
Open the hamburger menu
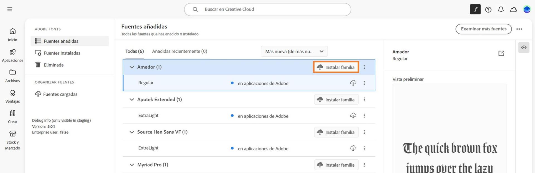pos(10,9)
